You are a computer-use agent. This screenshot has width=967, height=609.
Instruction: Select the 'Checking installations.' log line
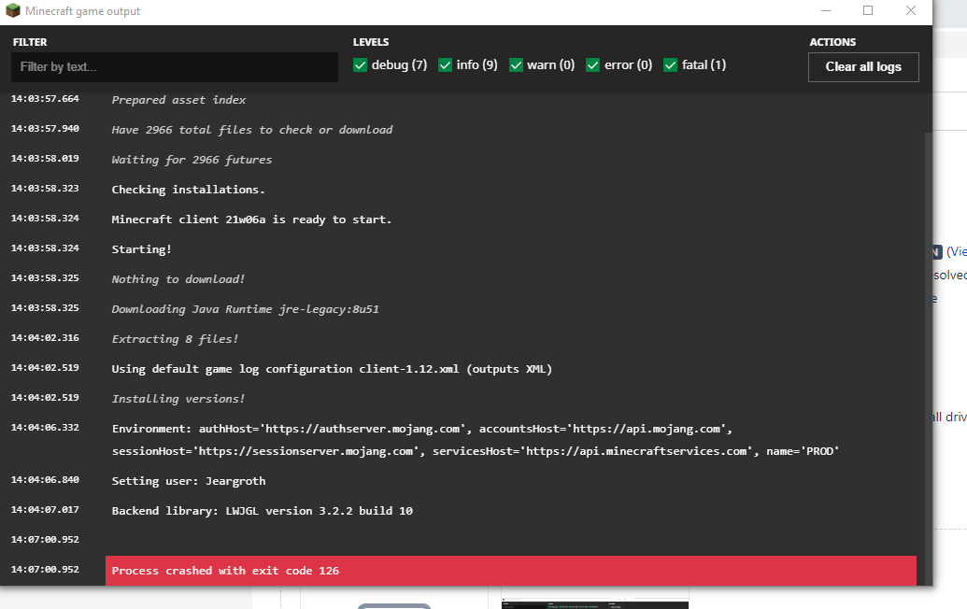[188, 190]
